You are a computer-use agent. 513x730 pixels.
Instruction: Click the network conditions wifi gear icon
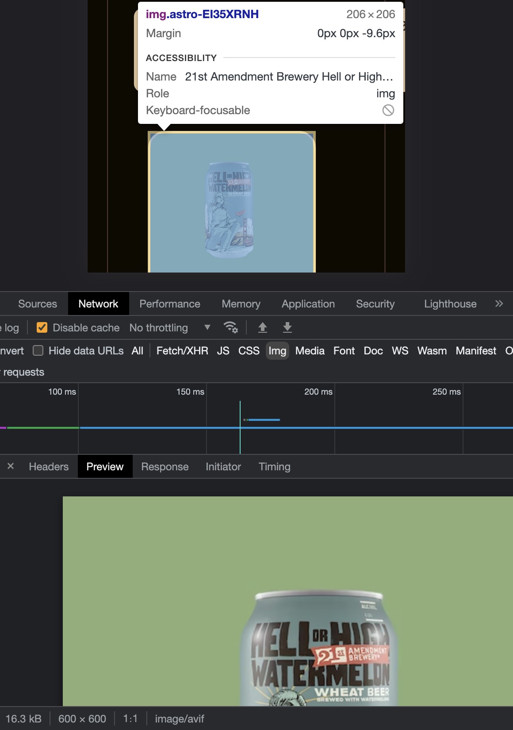230,327
